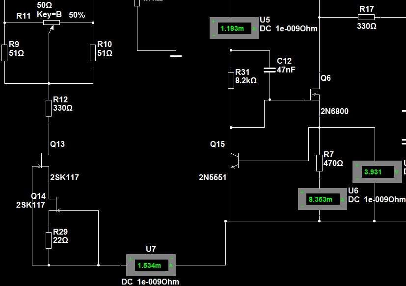
Task: Select the Q15 2N5551 transistor symbol
Action: pos(235,161)
